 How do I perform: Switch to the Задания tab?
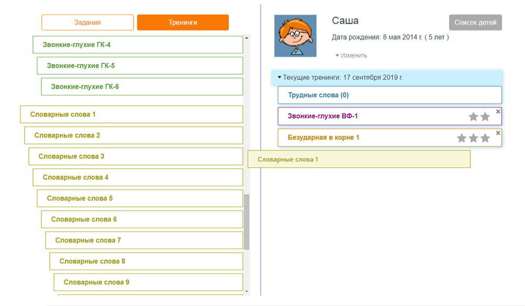pos(87,23)
